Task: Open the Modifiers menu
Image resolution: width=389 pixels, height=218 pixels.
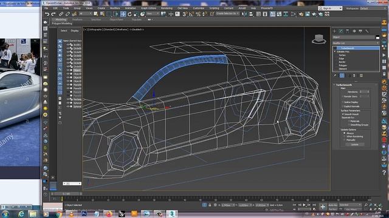Action: pos(115,8)
